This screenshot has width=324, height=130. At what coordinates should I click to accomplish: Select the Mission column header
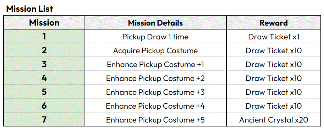tap(44, 22)
